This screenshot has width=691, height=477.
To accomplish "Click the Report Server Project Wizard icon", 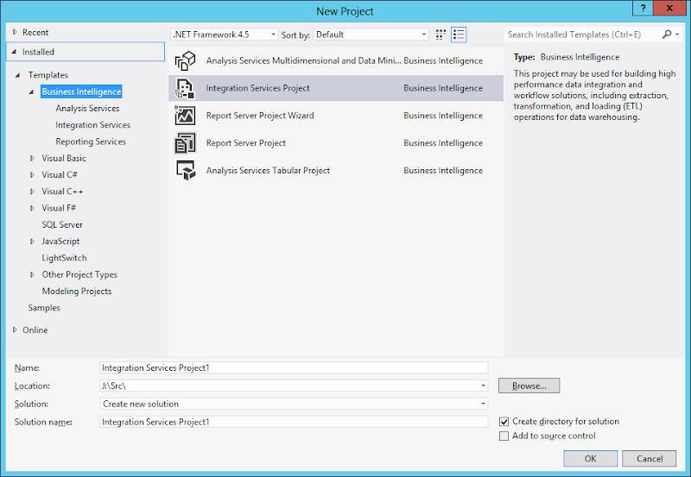I will tap(185, 116).
